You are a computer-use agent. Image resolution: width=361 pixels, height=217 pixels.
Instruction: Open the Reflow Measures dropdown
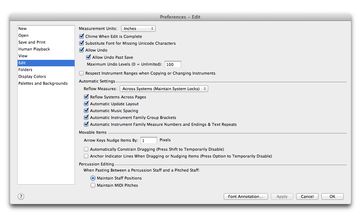(x=164, y=88)
